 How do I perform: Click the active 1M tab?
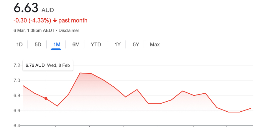click(x=57, y=45)
